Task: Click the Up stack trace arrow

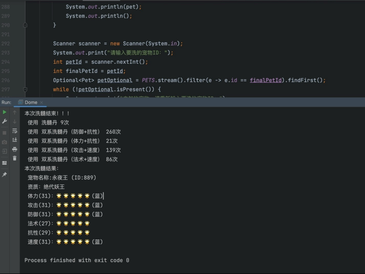Action: [15, 112]
